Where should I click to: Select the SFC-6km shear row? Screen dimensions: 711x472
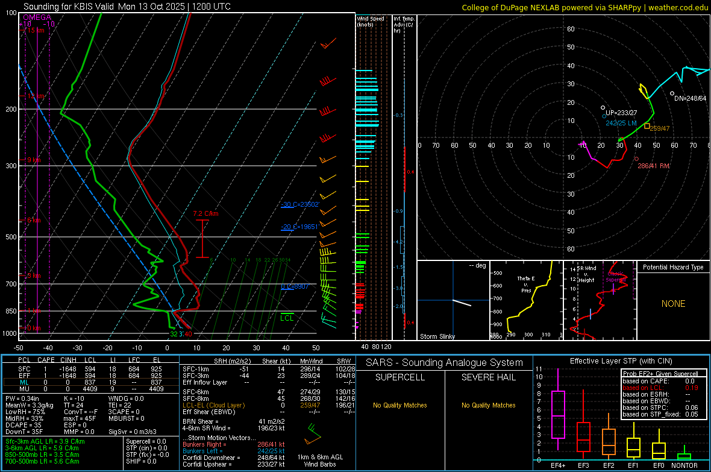[x=268, y=392]
